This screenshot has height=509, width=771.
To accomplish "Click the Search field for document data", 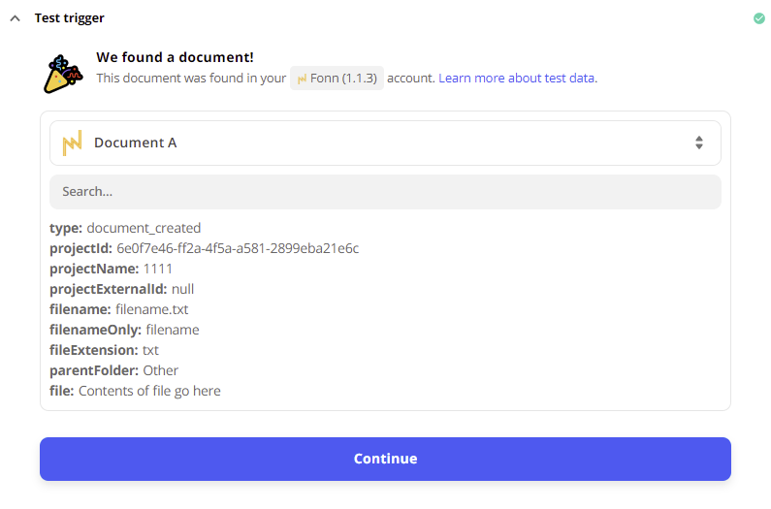I will (x=385, y=191).
